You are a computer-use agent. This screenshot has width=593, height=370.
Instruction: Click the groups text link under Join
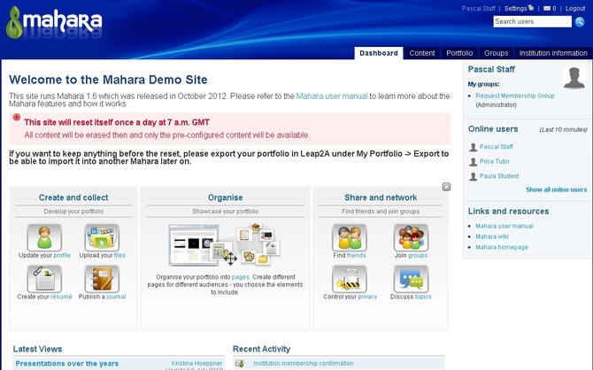(x=418, y=255)
